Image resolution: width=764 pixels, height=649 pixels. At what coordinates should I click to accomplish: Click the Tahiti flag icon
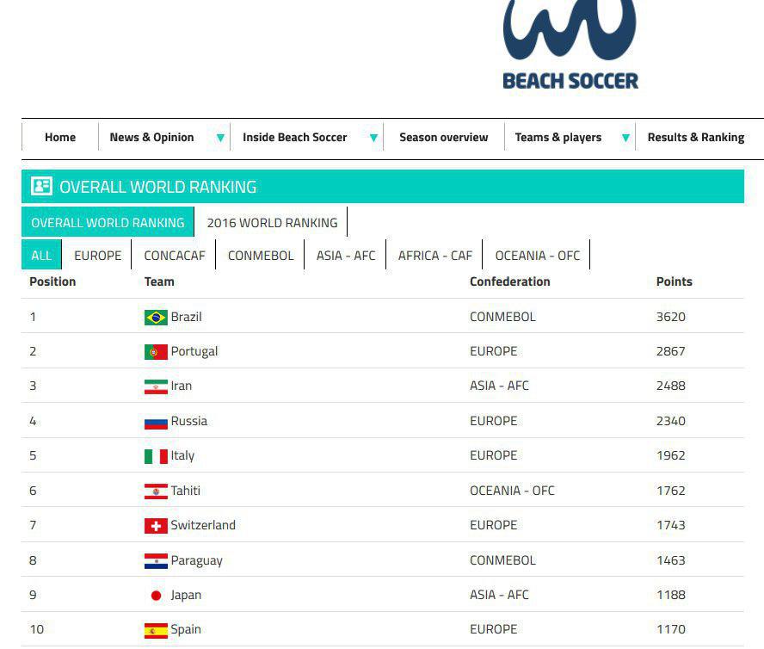coord(156,491)
